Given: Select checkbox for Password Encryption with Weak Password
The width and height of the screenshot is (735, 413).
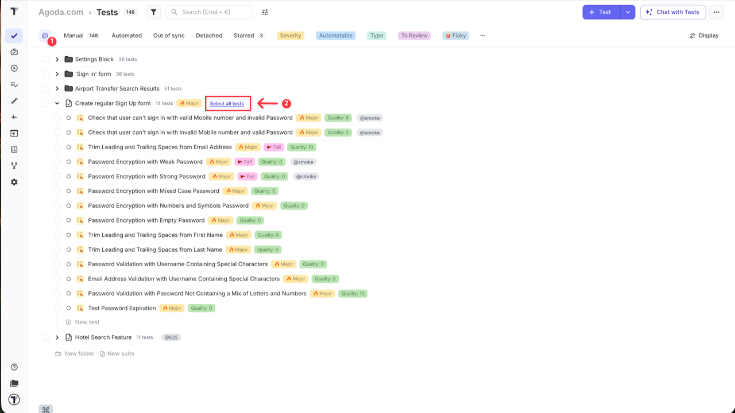Looking at the screenshot, I should (57, 161).
